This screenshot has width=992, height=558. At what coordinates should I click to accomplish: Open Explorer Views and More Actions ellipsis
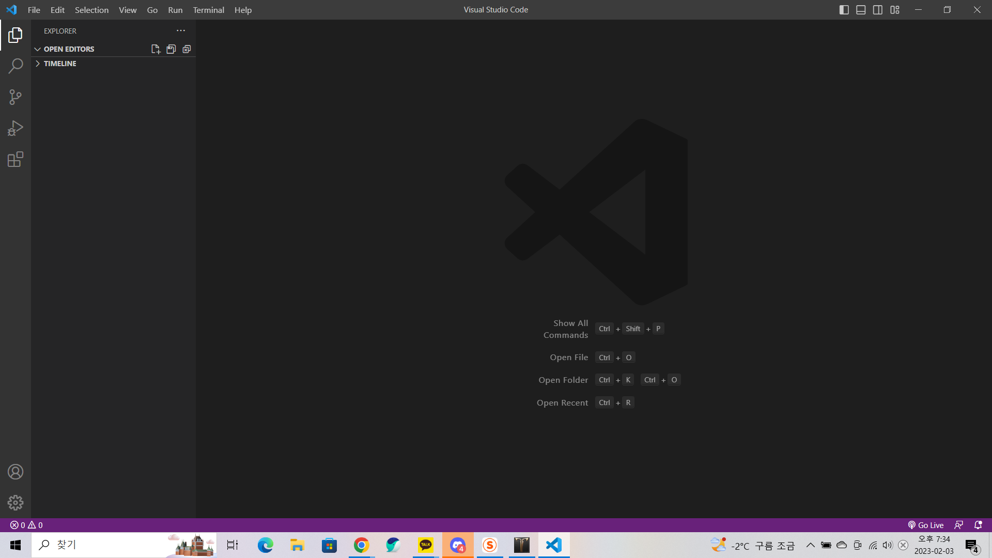[181, 30]
